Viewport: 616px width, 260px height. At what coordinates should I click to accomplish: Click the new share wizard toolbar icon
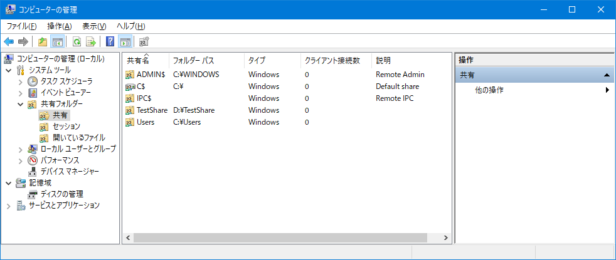click(144, 42)
